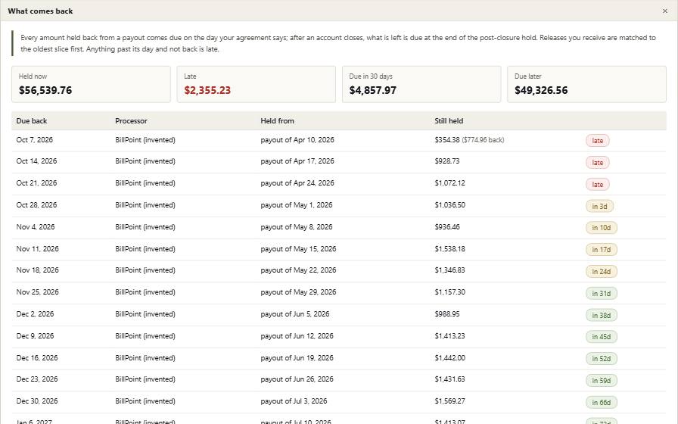The height and width of the screenshot is (424, 678).
Task: Select the Dec 23, 2026 due date
Action: pyautogui.click(x=37, y=379)
